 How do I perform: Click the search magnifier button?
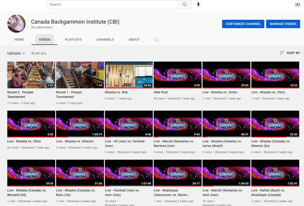(185, 4)
